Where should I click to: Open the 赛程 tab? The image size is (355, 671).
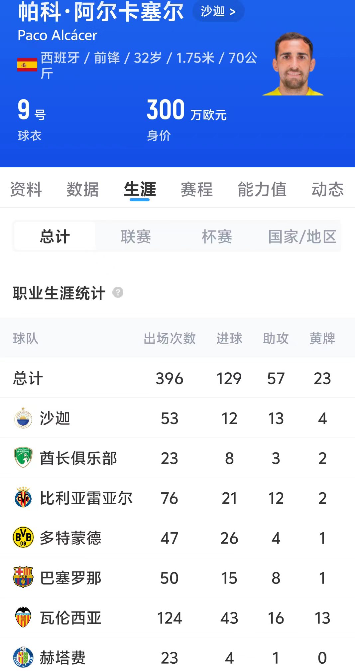pos(197,189)
